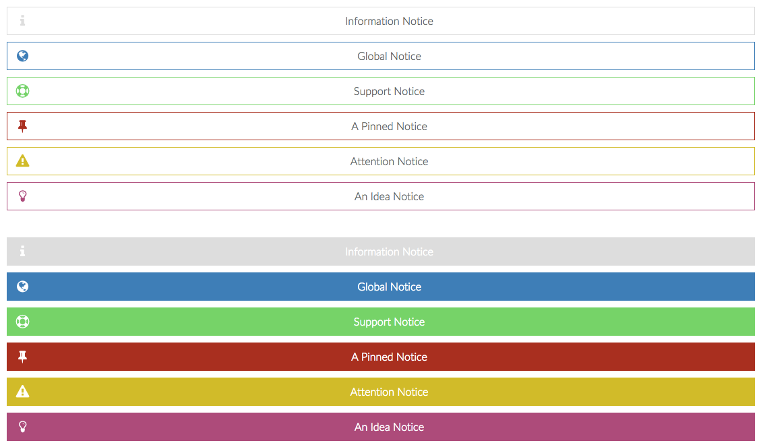Click the yellow warning triangle in outlined Attention Notice

coord(22,161)
